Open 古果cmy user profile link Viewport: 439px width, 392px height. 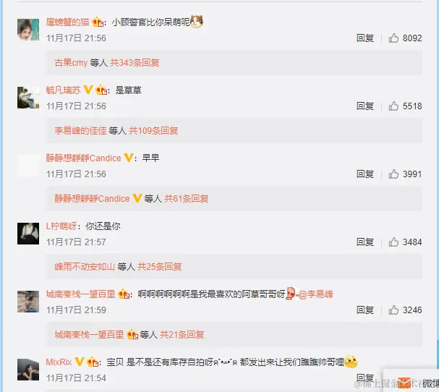(x=71, y=62)
